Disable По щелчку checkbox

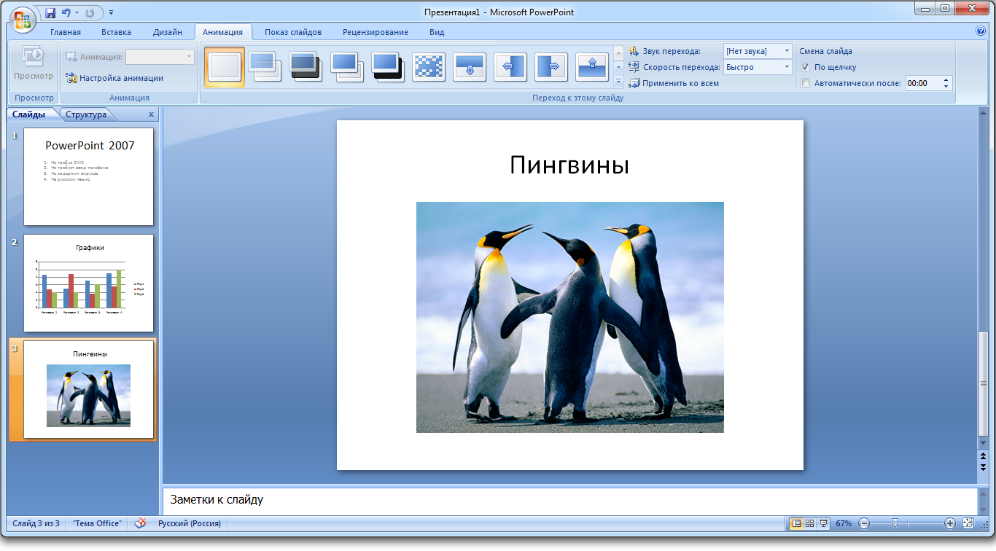click(x=805, y=66)
